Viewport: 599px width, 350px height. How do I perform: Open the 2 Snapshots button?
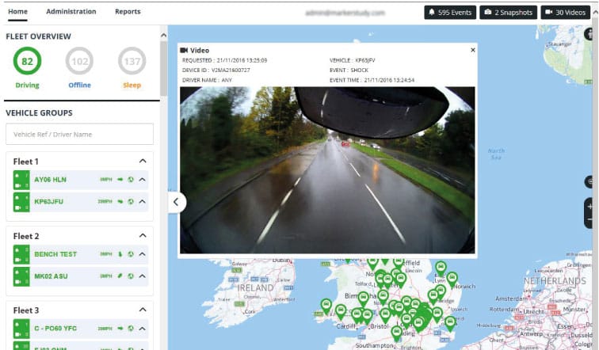click(508, 13)
